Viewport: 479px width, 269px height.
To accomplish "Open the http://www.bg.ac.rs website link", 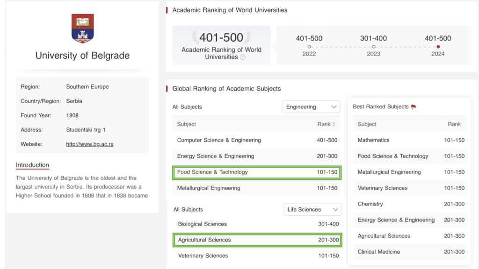I will click(x=90, y=144).
